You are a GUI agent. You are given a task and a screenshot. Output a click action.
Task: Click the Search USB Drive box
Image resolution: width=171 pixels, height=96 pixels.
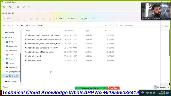(136, 26)
